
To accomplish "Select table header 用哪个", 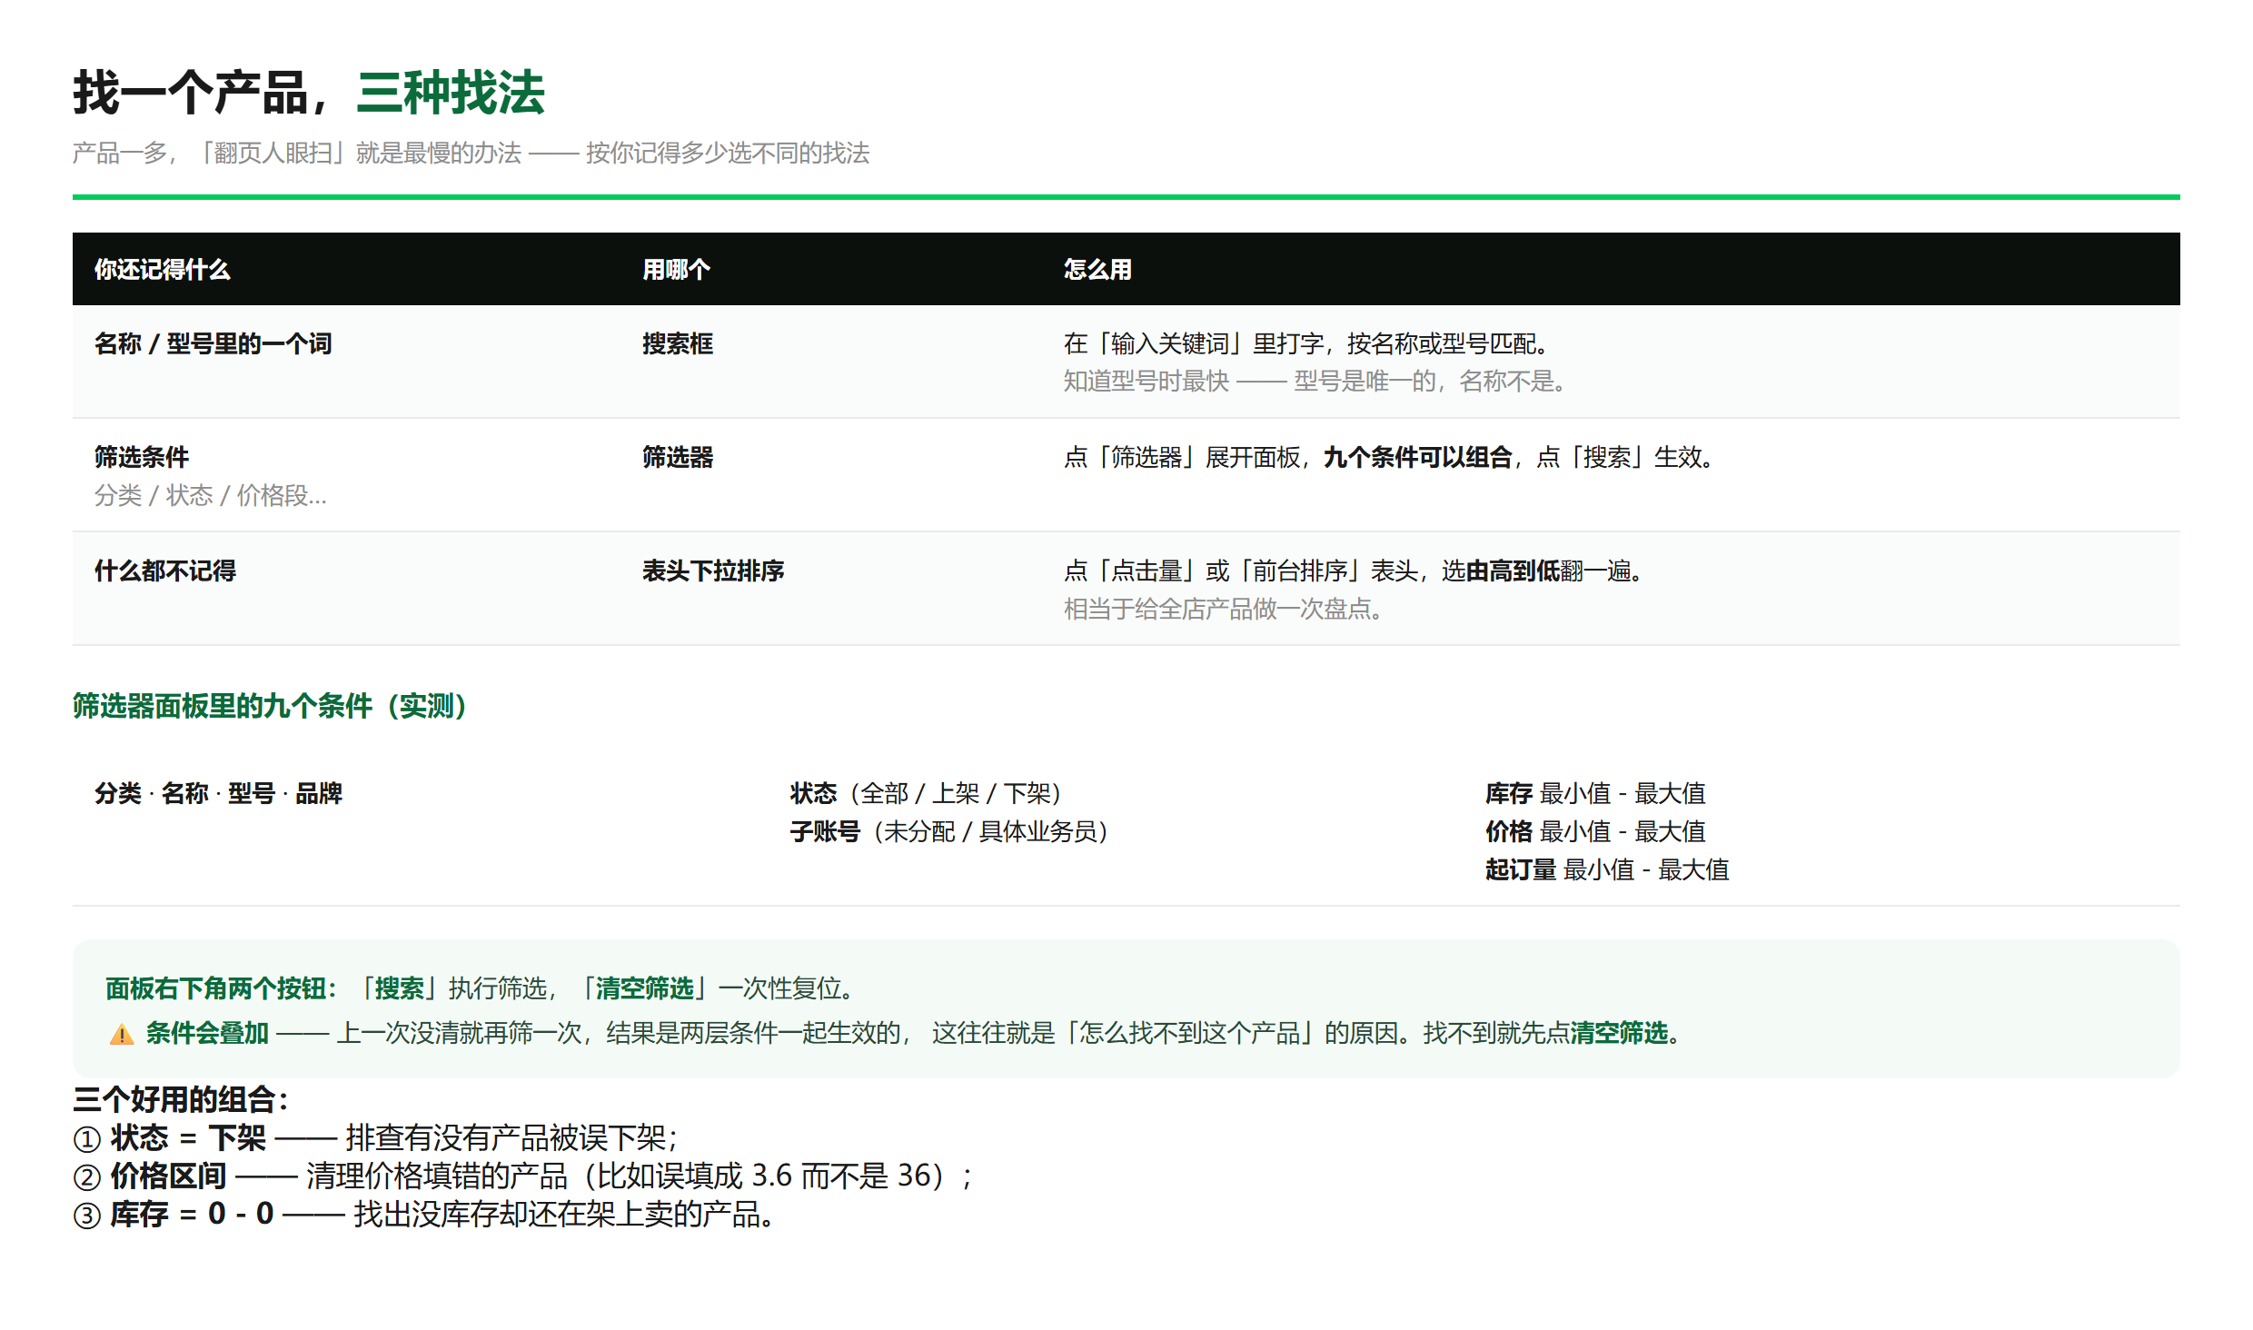I will point(677,269).
